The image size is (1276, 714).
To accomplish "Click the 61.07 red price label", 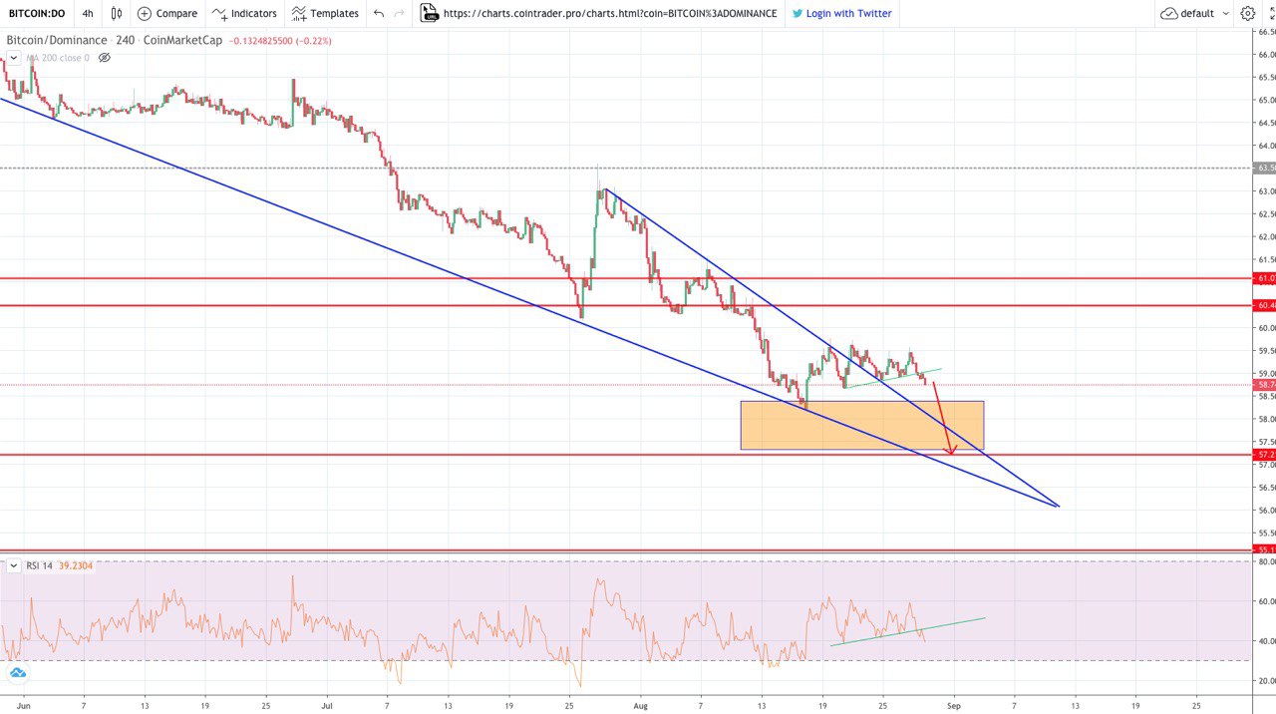I will (x=1265, y=278).
